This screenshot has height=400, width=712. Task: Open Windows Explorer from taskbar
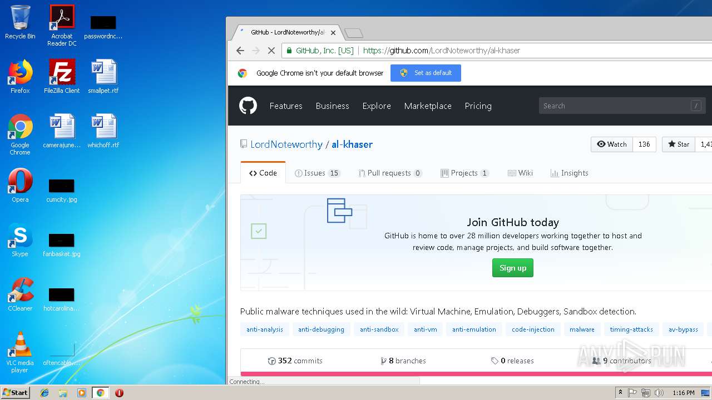pyautogui.click(x=63, y=393)
